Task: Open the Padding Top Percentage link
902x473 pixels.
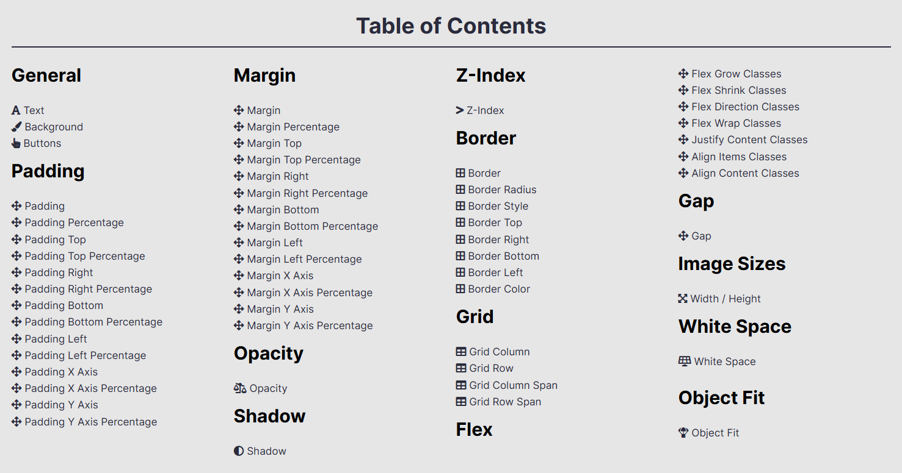Action: [85, 256]
